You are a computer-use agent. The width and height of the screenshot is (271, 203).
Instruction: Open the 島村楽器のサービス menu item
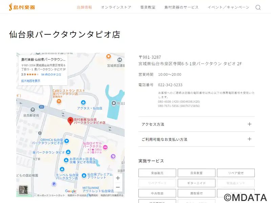pyautogui.click(x=181, y=7)
